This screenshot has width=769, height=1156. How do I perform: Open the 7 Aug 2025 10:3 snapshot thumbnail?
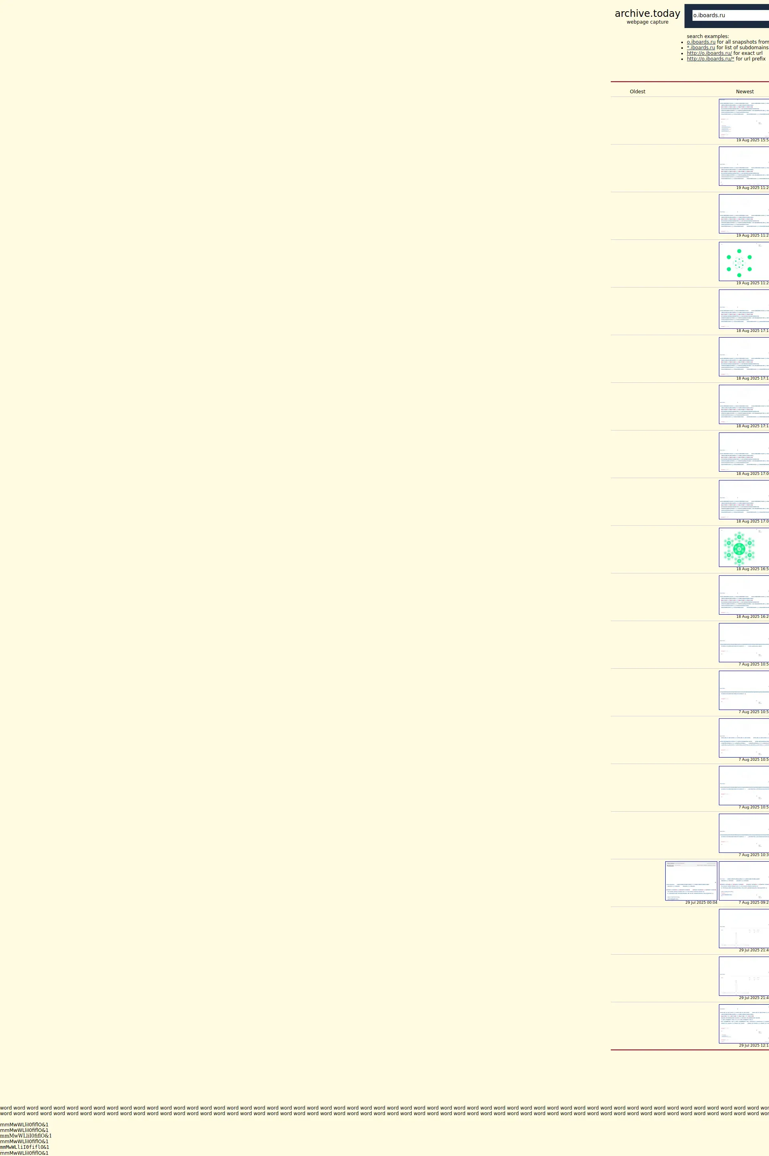pyautogui.click(x=743, y=833)
